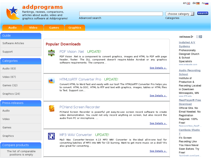
Task: Focus the search text field
Action: point(121,14)
